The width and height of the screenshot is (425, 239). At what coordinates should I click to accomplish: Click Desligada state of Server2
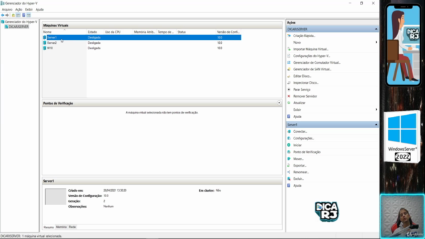(x=94, y=42)
